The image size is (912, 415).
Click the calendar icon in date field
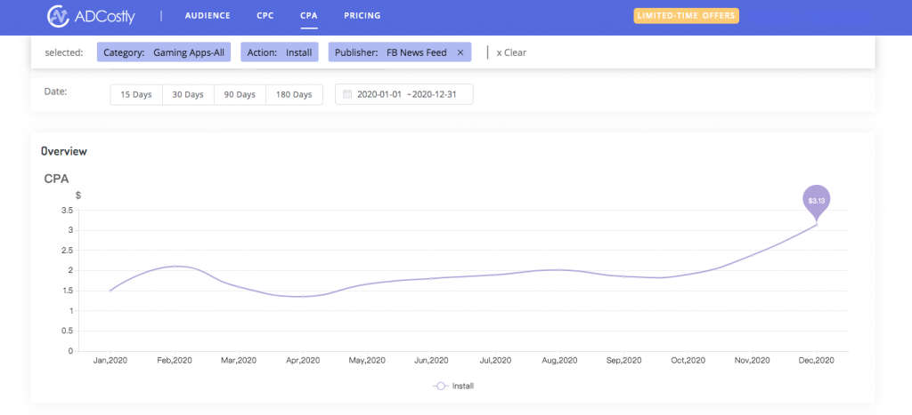coord(347,94)
